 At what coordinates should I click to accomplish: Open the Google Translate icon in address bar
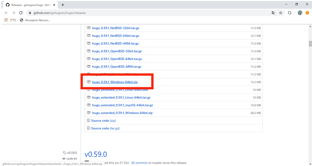(274, 13)
